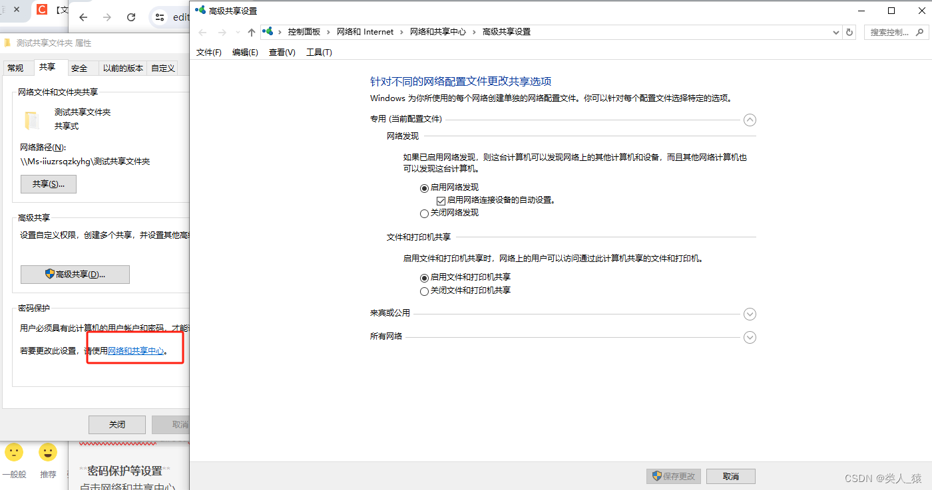Open the 查看(V) menu
Viewport: 932px width, 490px height.
282,53
